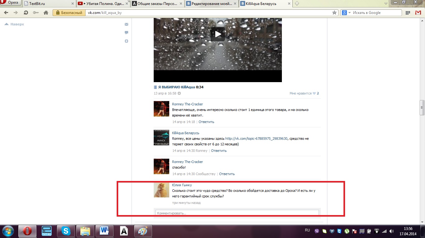Open the gear settings icon in the sidebar

tap(126, 41)
